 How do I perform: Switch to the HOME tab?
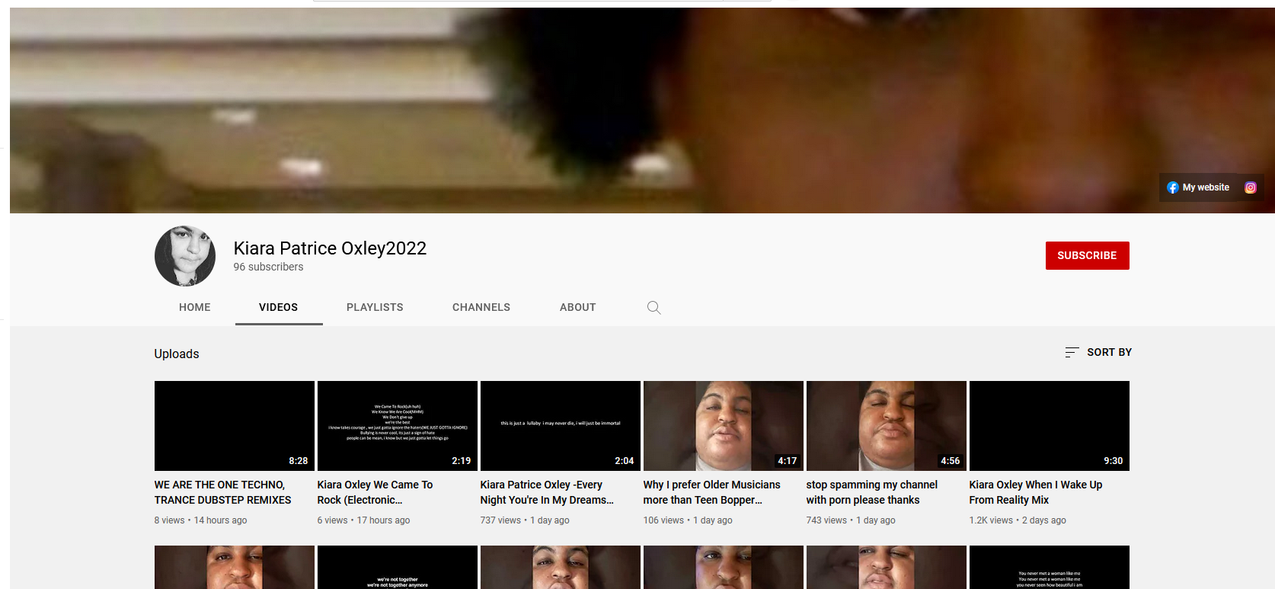[195, 307]
